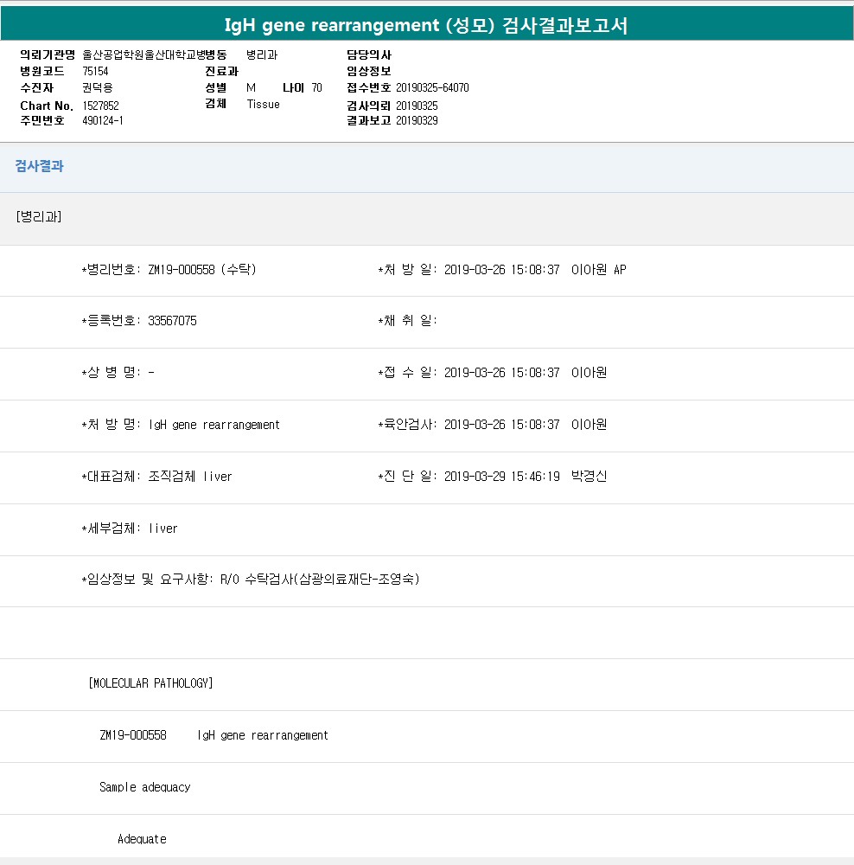Select the 검체 Tissue value
This screenshot has width=854, height=865.
(x=263, y=105)
